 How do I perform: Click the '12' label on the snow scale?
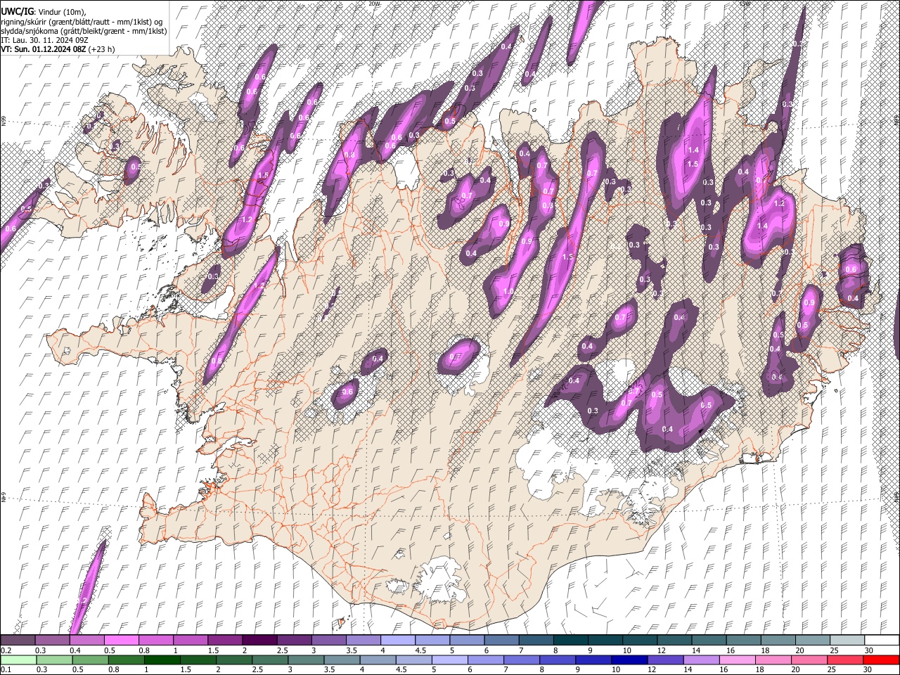pos(661,650)
